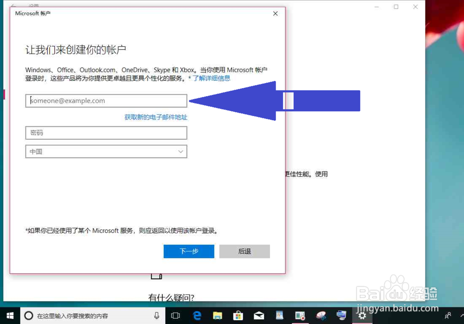Click the email address input field
464x324 pixels.
click(x=106, y=101)
